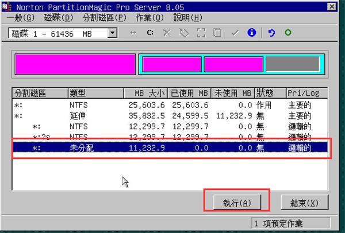Open the 磁碟(D) menu
The image size is (345, 233).
click(x=59, y=18)
